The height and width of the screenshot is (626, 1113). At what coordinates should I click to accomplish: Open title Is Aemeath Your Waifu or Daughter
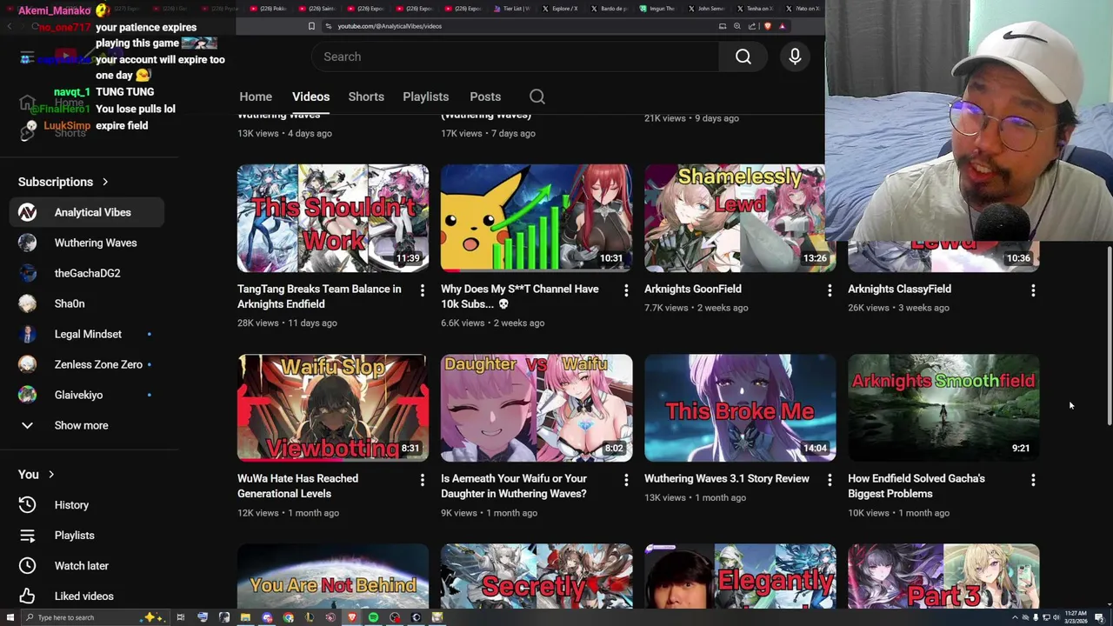[514, 486]
